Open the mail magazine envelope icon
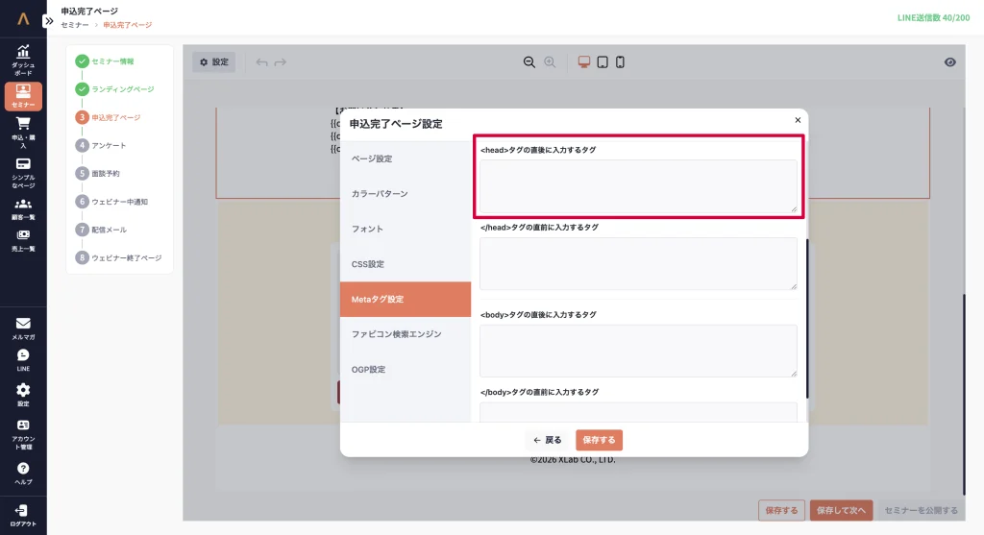 [23, 328]
